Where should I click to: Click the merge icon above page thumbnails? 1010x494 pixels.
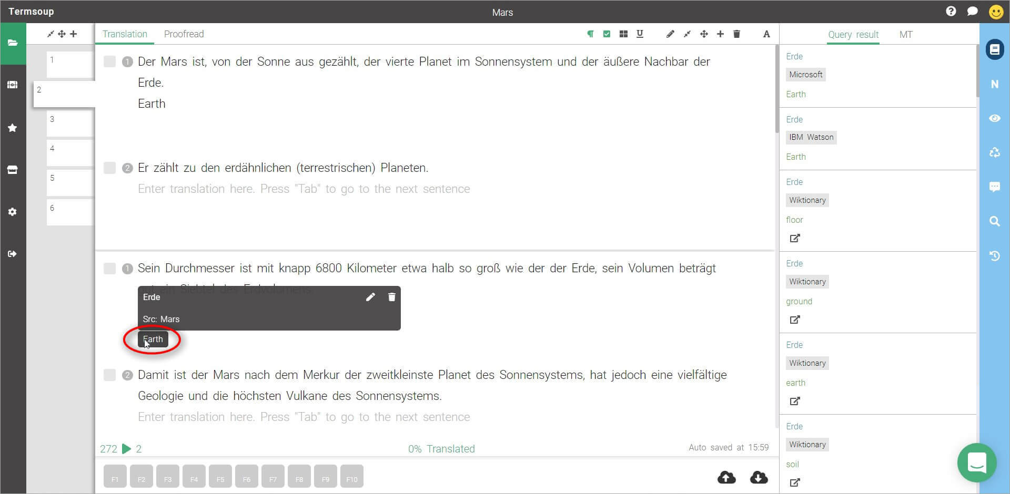(x=50, y=34)
